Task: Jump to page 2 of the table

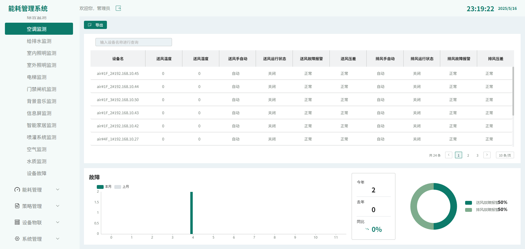Action: tap(468, 155)
